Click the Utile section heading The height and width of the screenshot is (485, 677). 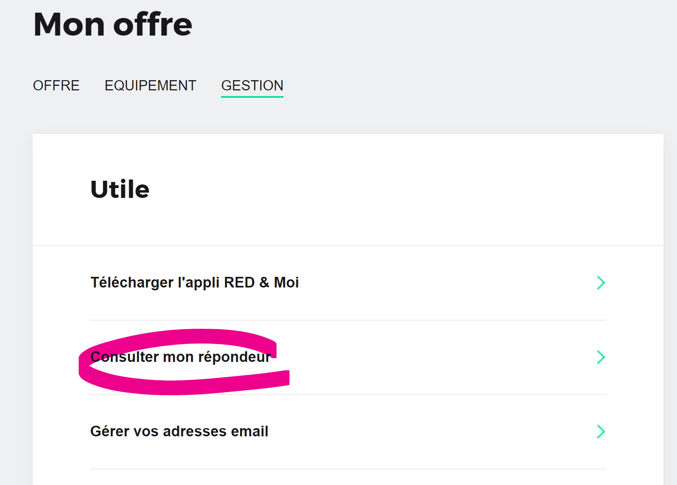(x=120, y=189)
